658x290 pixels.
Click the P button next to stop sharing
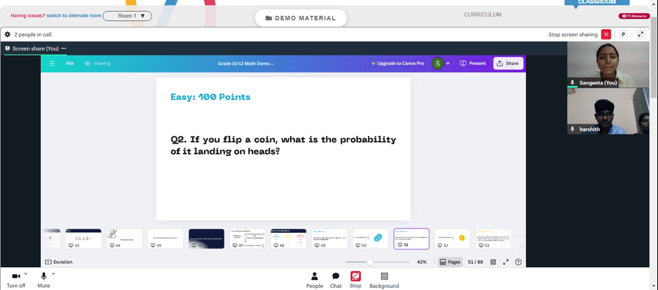click(x=623, y=34)
